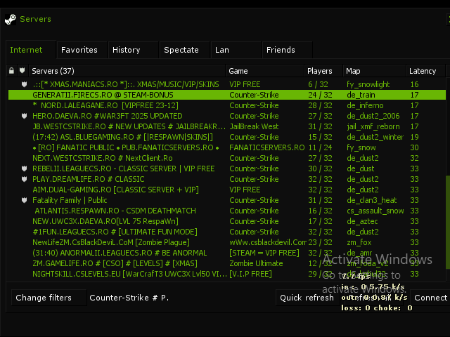Image resolution: width=450 pixels, height=337 pixels.
Task: Click shield icon on Fatality Family row
Action: point(24,200)
